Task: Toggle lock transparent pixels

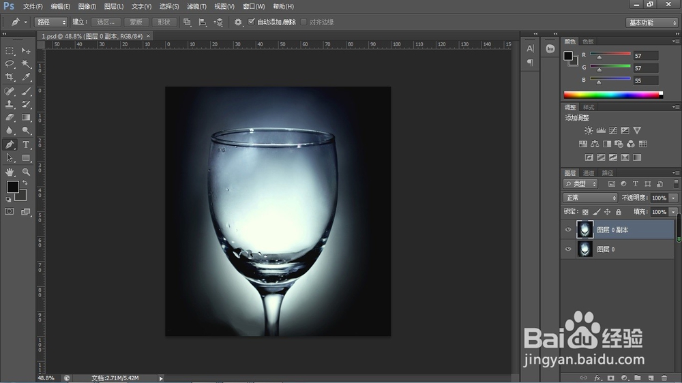Action: 585,212
